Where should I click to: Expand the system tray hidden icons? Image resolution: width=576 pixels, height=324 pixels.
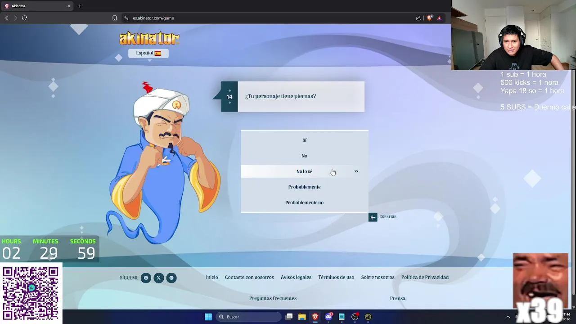point(508,317)
